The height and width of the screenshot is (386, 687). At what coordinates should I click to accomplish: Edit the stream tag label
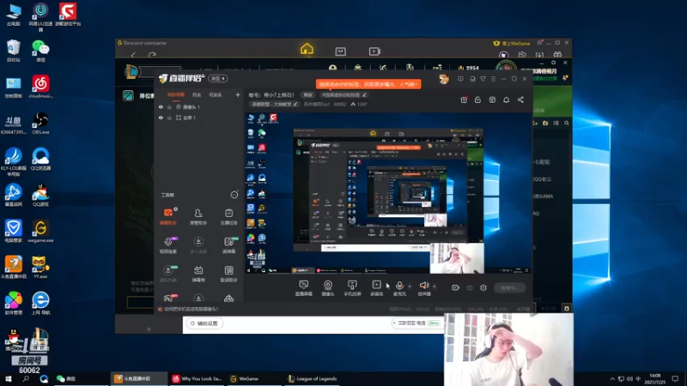pyautogui.click(x=343, y=95)
